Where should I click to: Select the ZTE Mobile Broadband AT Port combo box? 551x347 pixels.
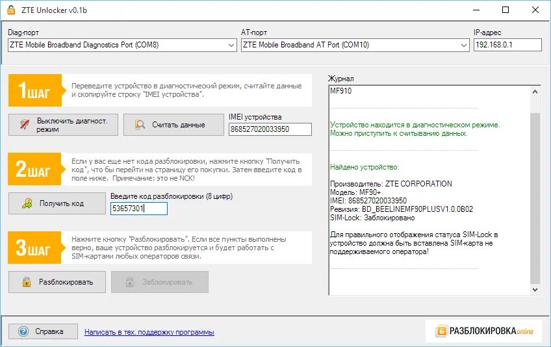point(355,45)
